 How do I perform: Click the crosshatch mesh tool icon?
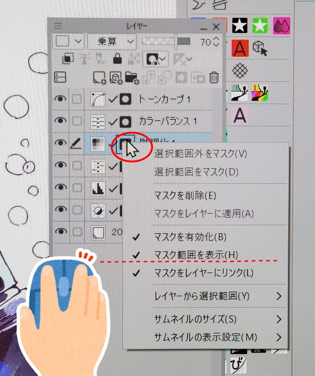tap(240, 70)
